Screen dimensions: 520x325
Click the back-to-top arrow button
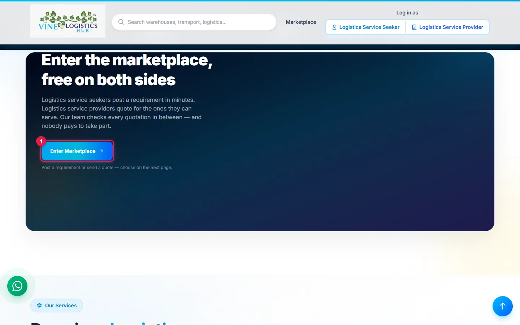pos(503,306)
